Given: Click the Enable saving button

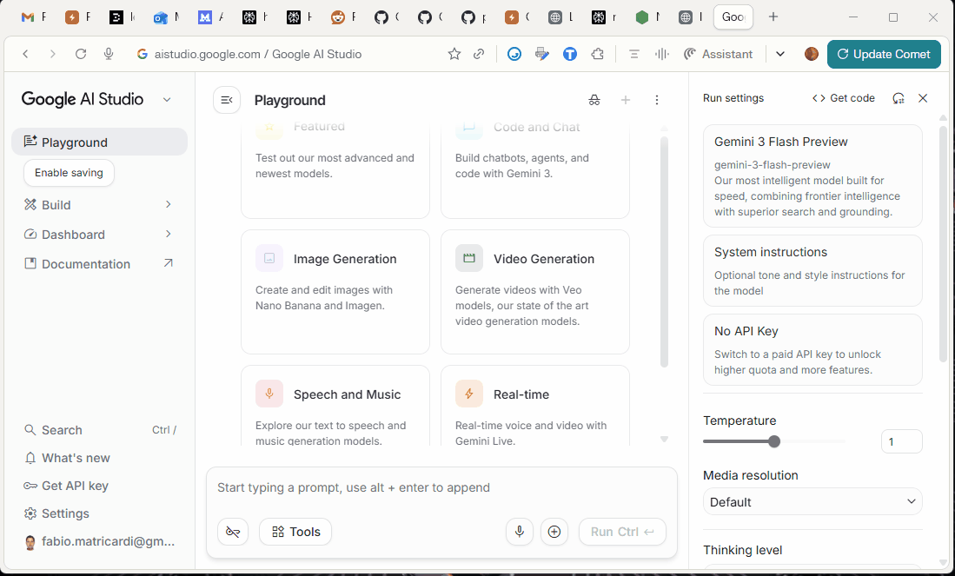Looking at the screenshot, I should pos(69,173).
